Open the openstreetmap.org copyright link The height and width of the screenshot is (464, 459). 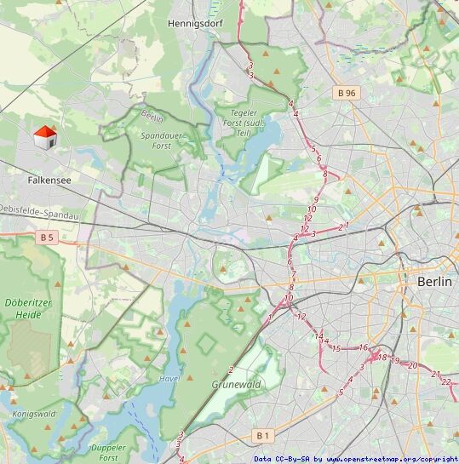pos(392,459)
